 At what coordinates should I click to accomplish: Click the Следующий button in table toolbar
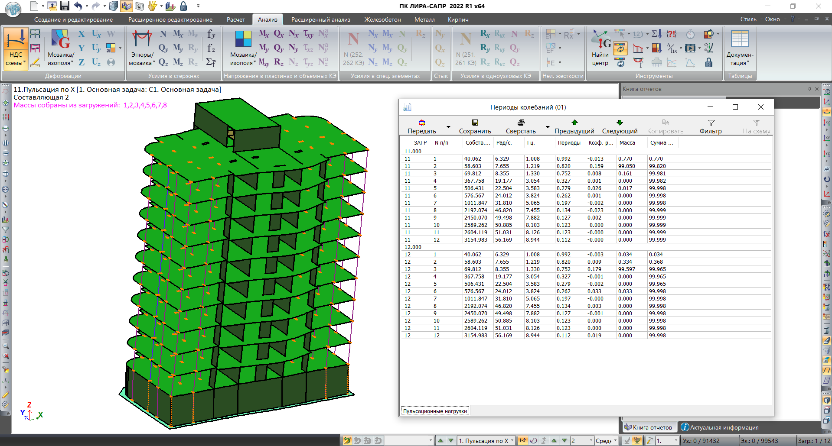point(620,126)
